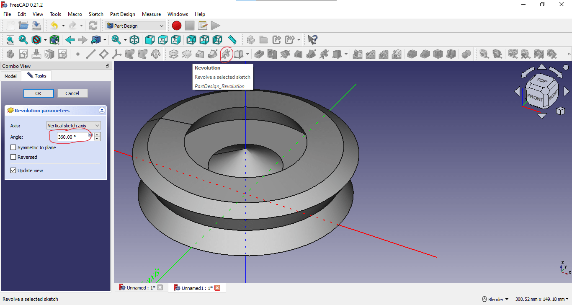
Task: Select the Chamfer tool
Action: pos(425,54)
